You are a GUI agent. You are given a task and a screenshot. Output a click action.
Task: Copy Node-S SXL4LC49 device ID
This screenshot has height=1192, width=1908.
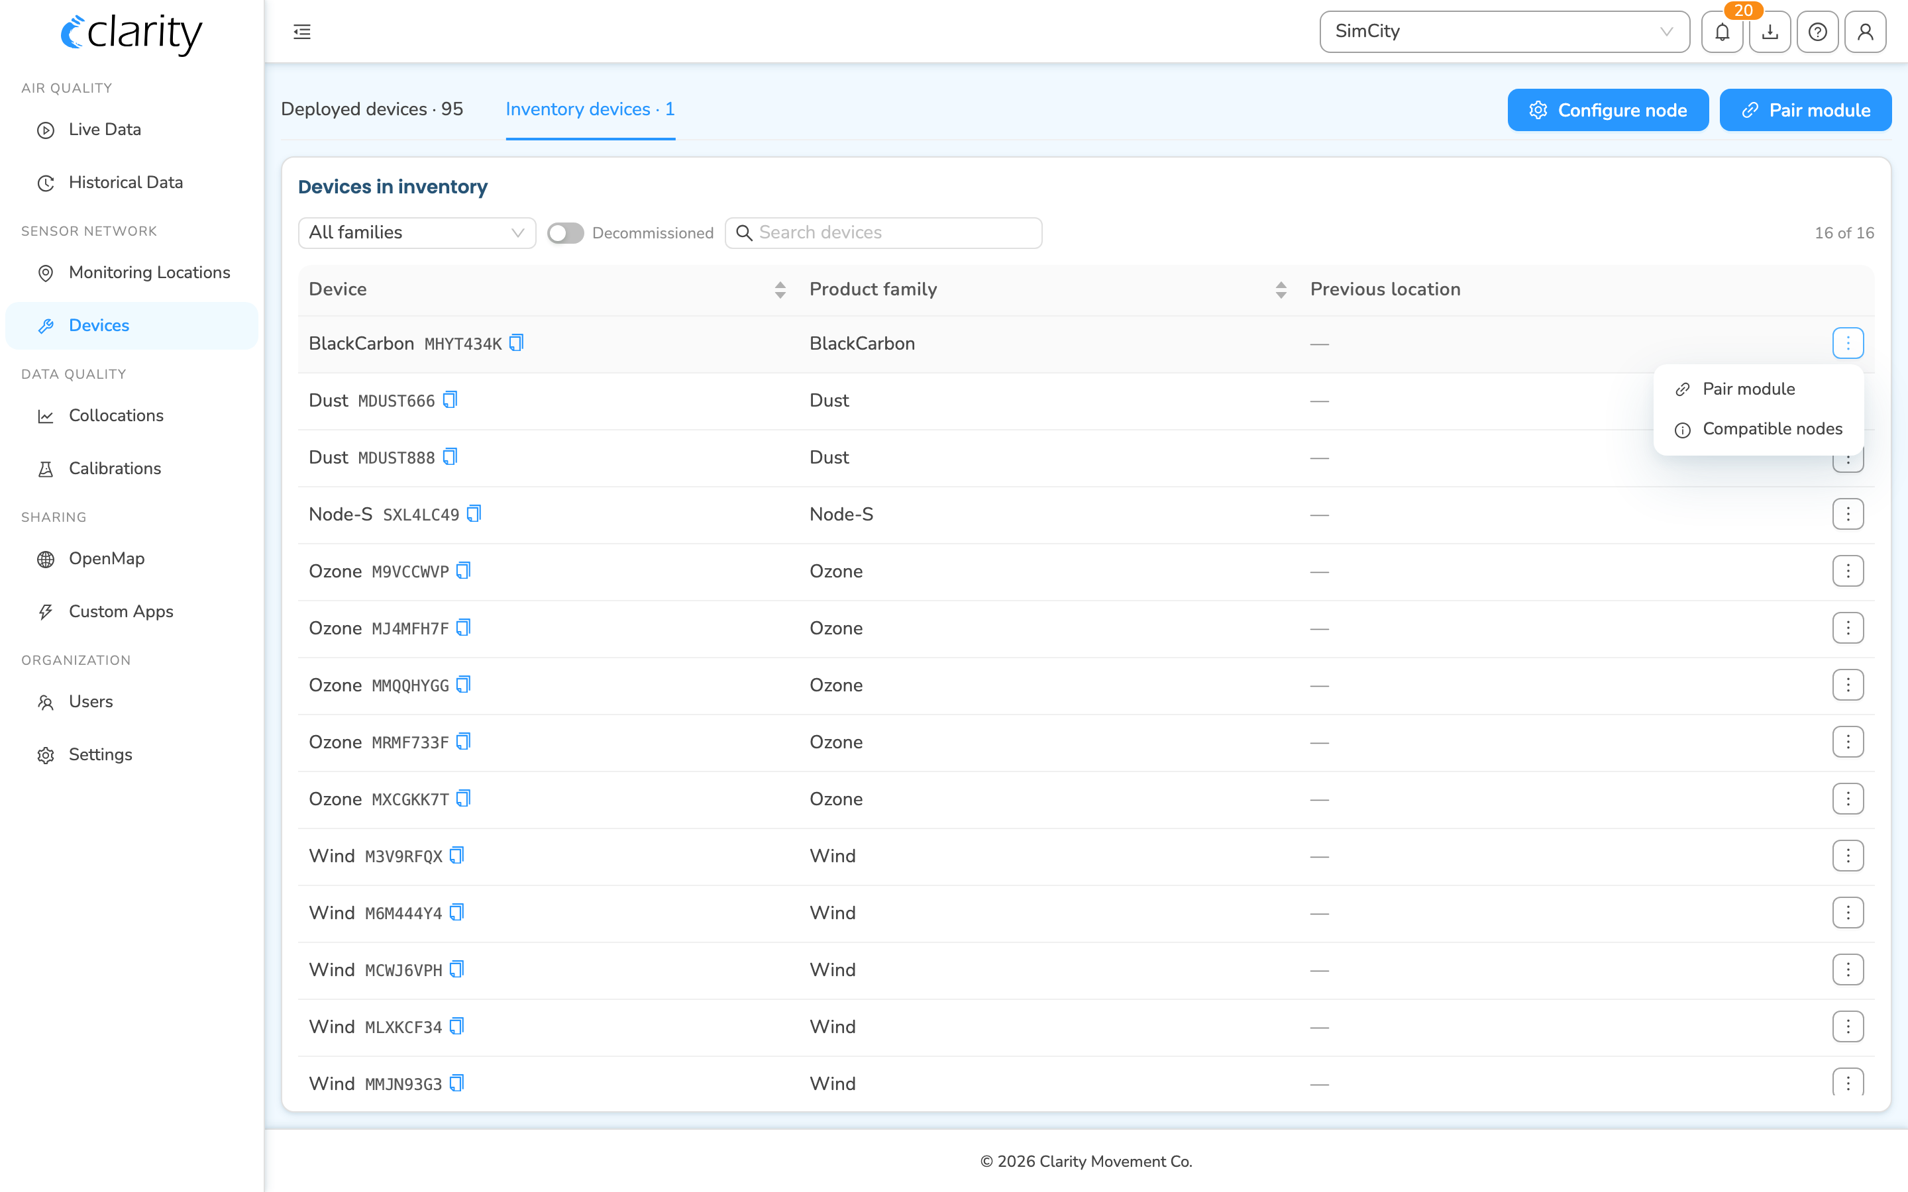(474, 513)
